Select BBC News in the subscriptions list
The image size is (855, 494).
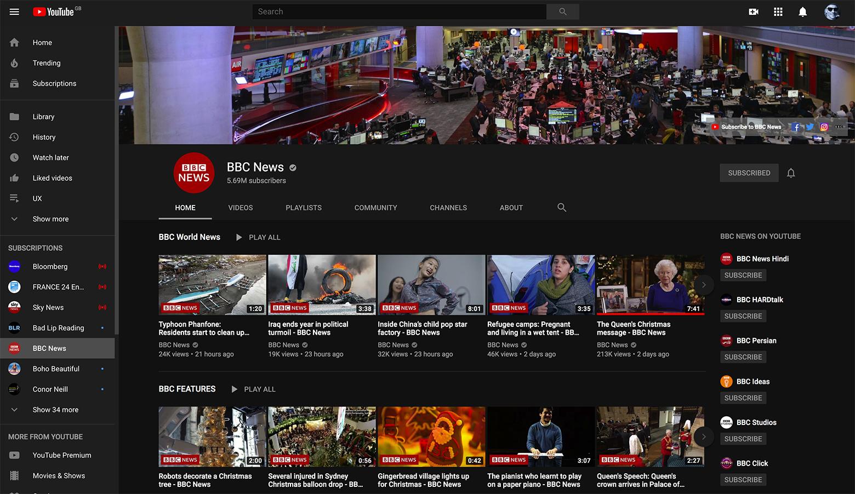(58, 348)
